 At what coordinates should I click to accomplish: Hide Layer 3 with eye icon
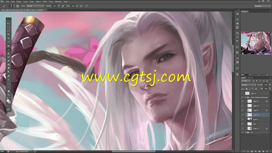pos(242,110)
